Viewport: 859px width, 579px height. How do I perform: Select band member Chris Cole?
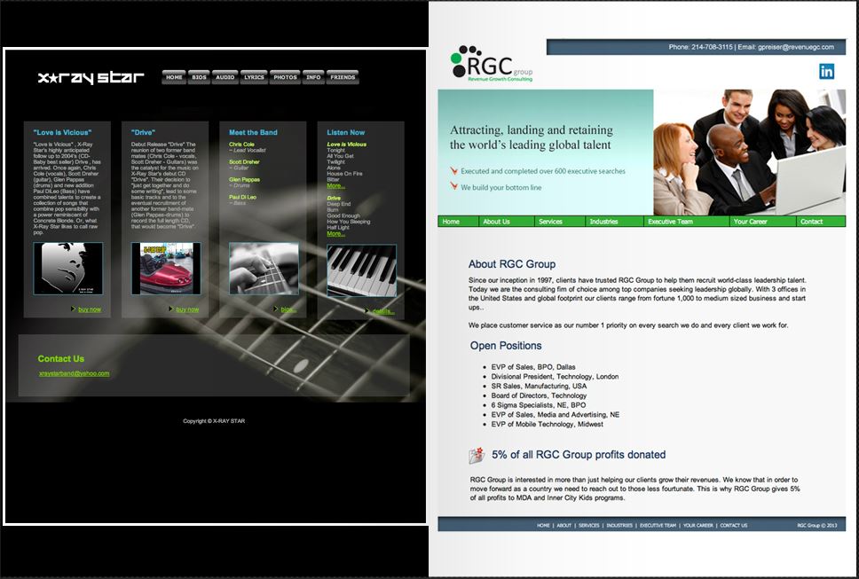click(241, 145)
